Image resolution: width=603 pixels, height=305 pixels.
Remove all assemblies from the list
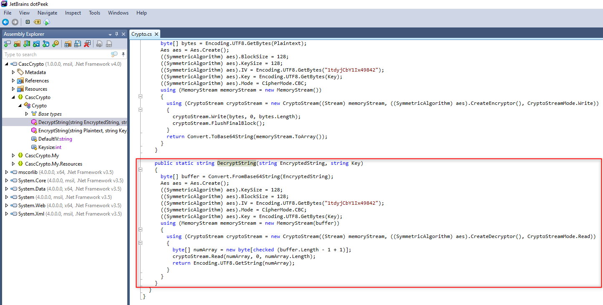coord(88,43)
